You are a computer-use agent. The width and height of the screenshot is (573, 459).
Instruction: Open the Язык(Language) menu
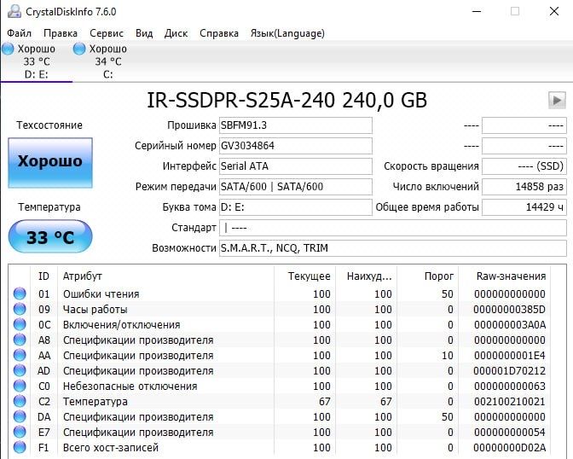(287, 33)
